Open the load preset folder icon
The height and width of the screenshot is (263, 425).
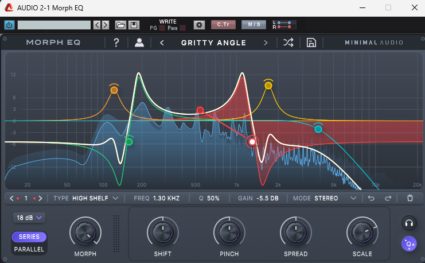click(x=120, y=25)
